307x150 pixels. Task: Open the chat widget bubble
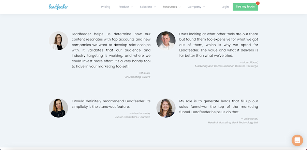pyautogui.click(x=297, y=140)
